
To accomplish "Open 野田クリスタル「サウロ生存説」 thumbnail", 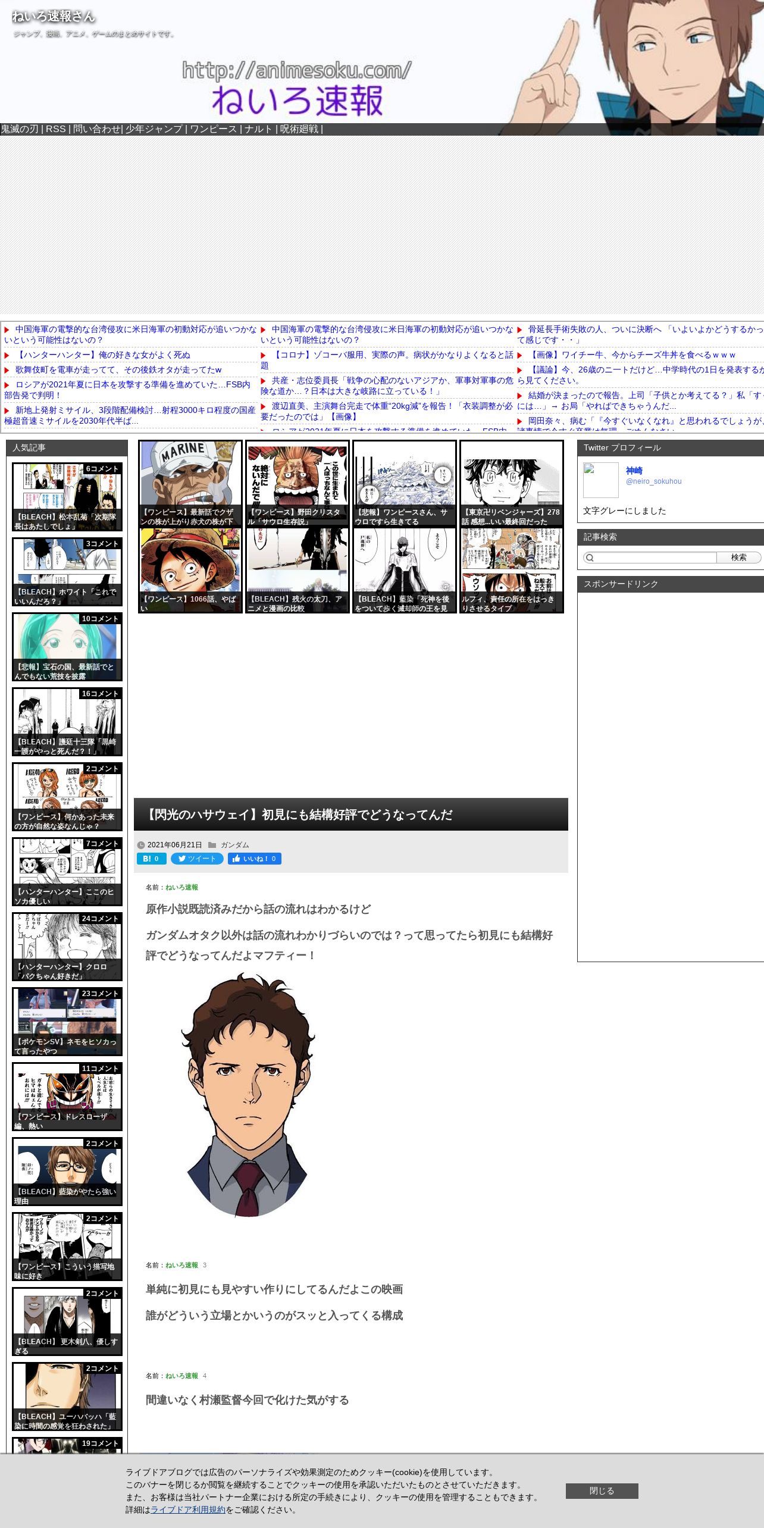I will (x=298, y=484).
